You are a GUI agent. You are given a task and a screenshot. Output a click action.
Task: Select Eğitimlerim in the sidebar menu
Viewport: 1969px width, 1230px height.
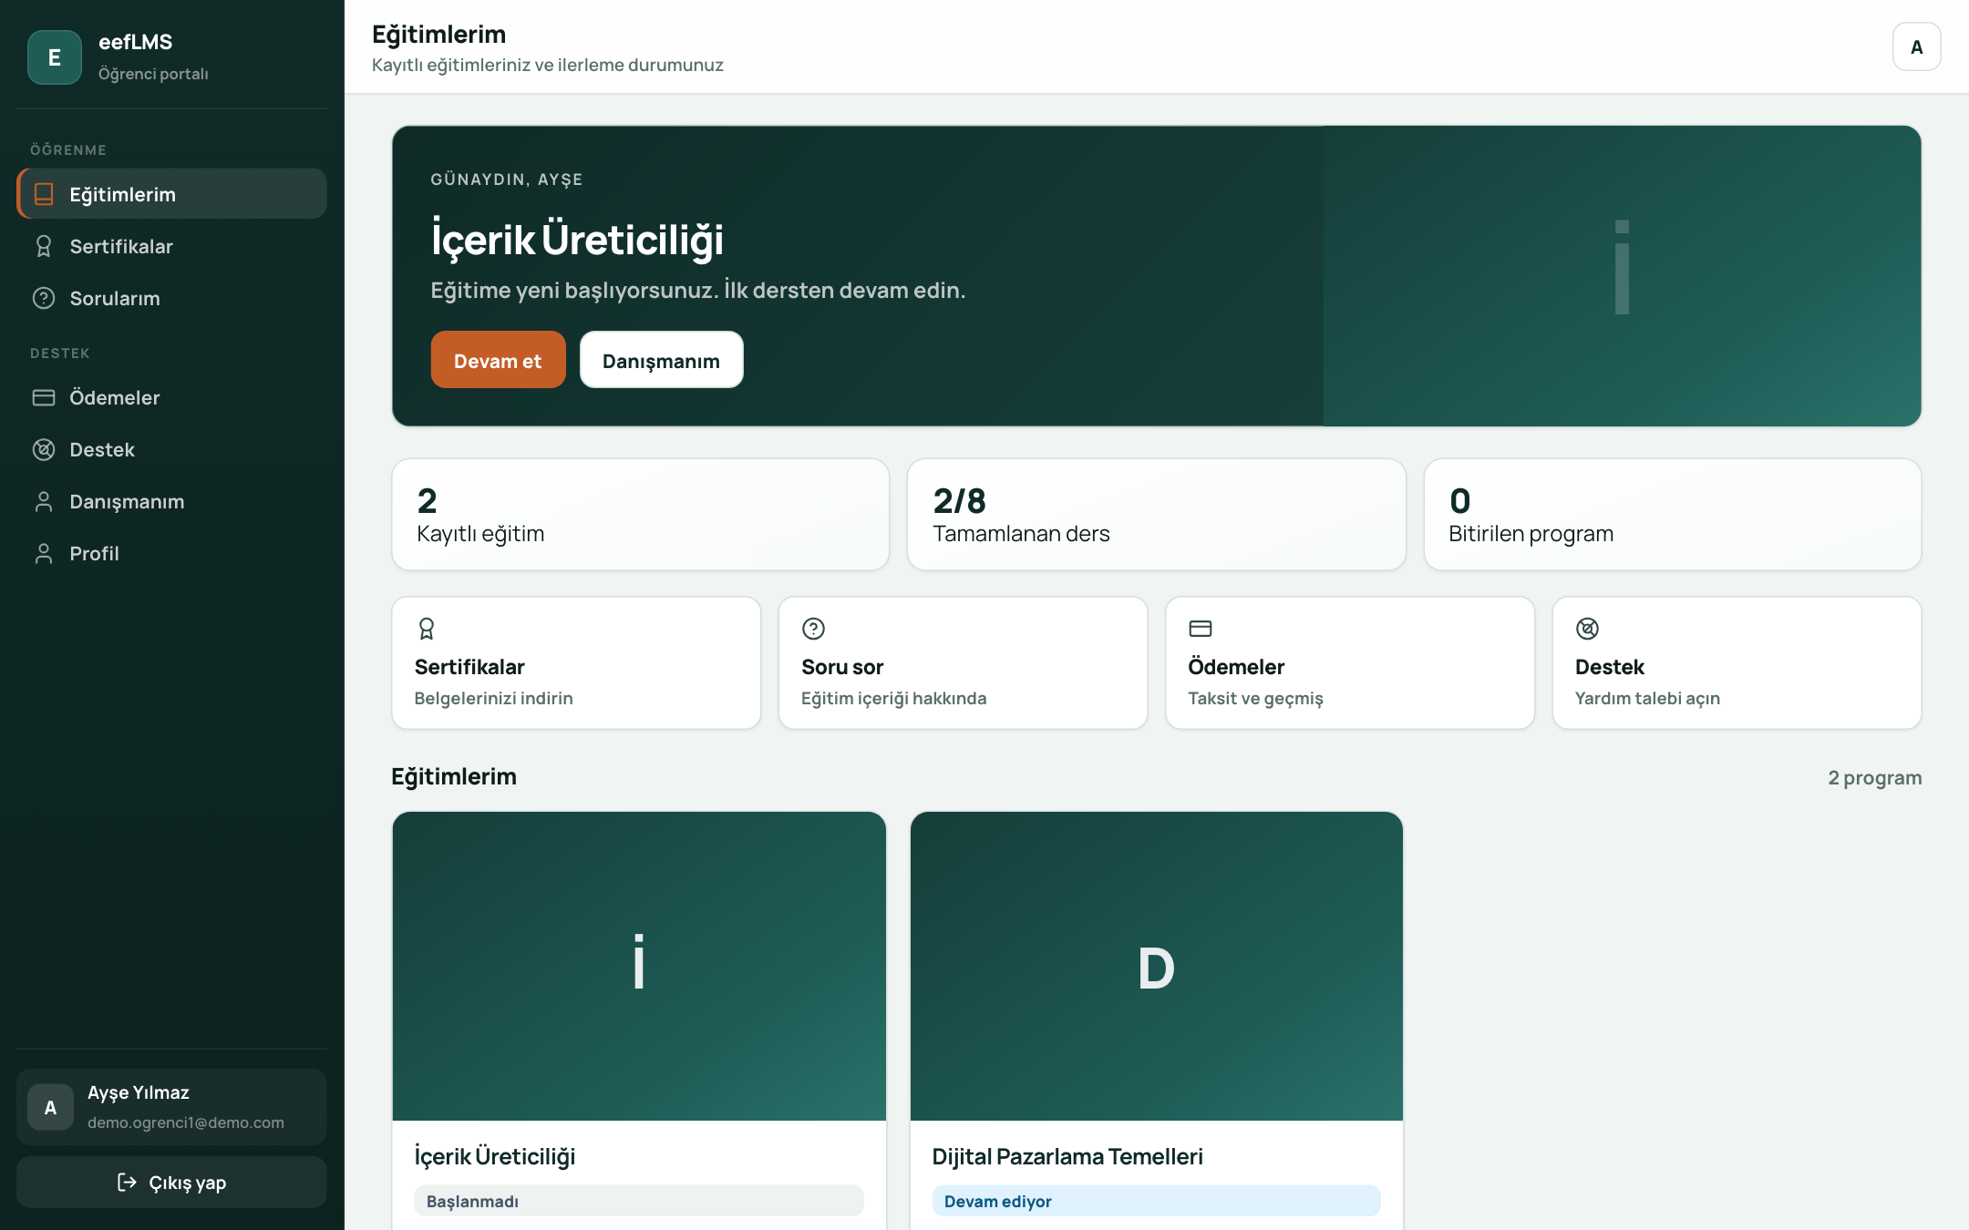click(171, 193)
